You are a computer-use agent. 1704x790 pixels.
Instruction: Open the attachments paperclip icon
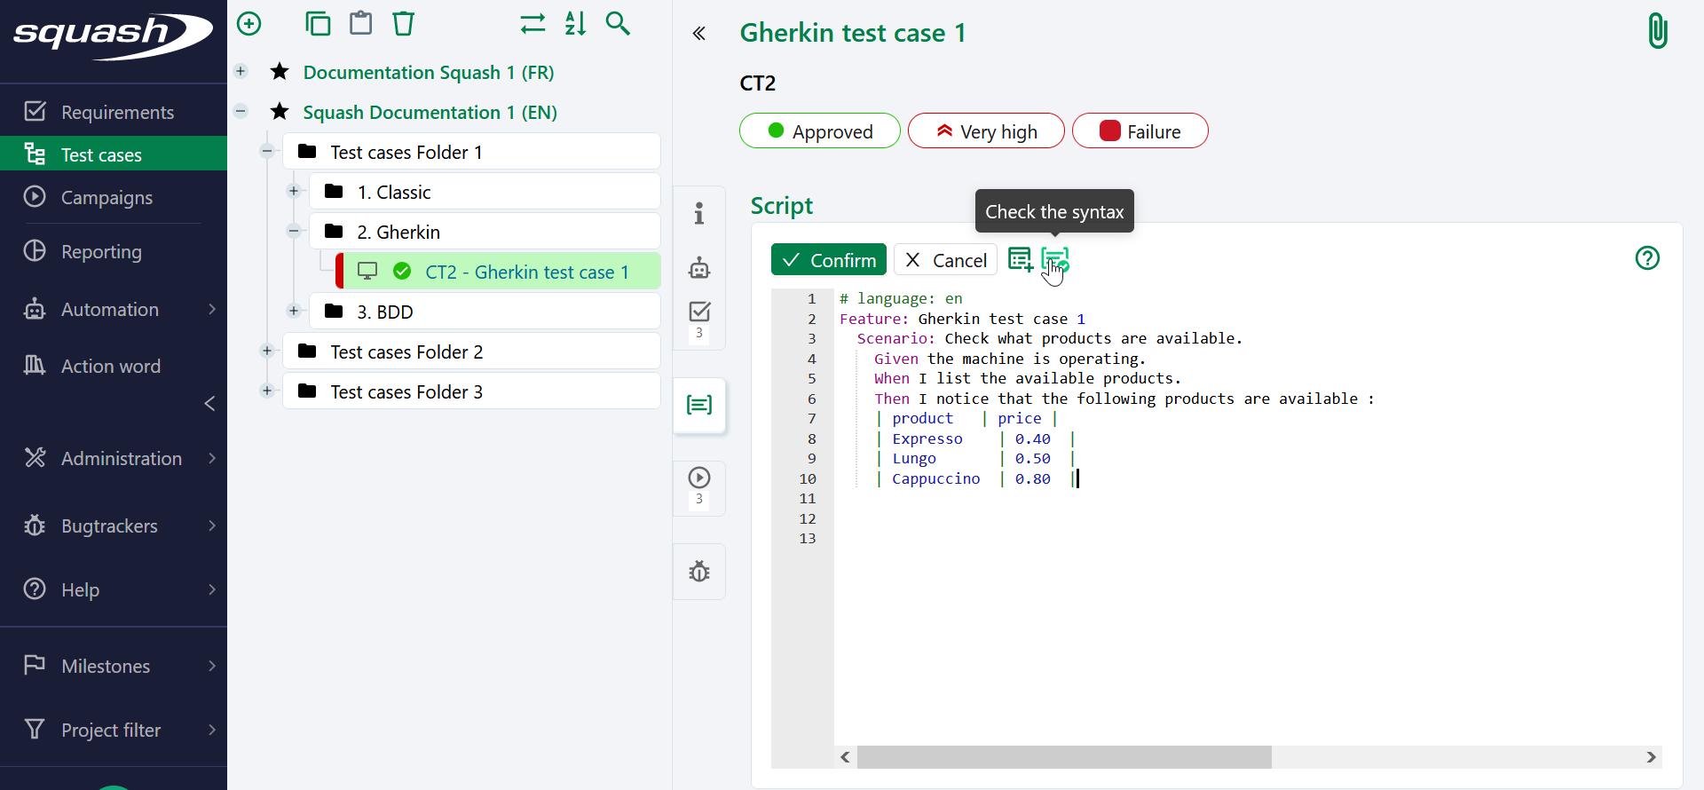(1657, 31)
